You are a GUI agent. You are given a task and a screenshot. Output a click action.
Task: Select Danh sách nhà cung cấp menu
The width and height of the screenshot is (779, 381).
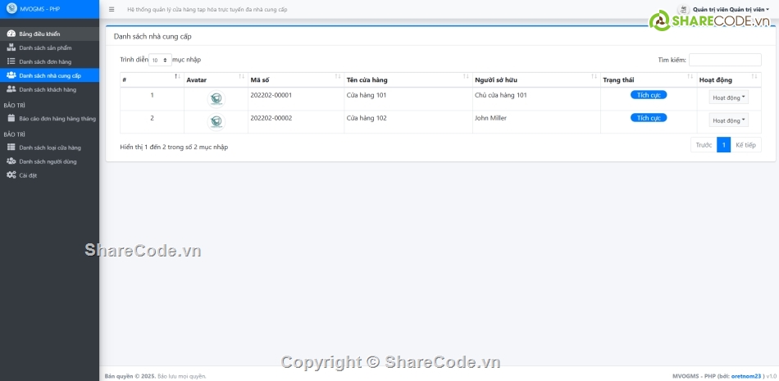50,75
